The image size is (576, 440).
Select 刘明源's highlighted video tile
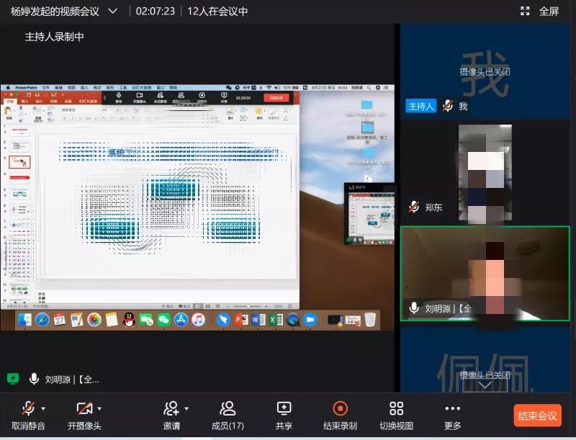point(485,274)
